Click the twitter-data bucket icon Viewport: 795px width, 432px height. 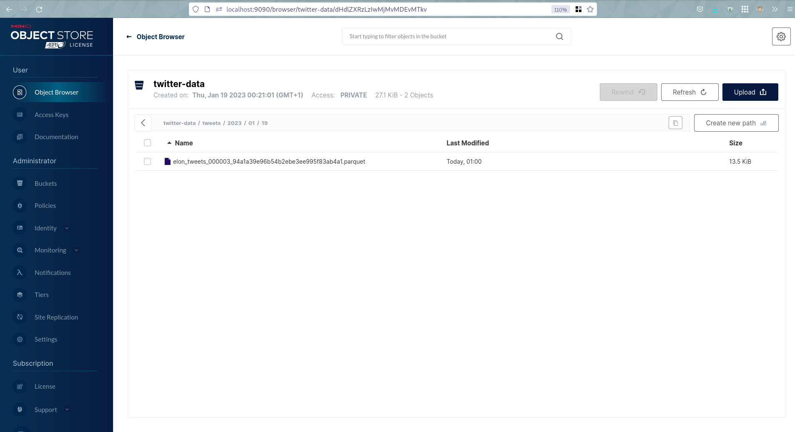139,85
